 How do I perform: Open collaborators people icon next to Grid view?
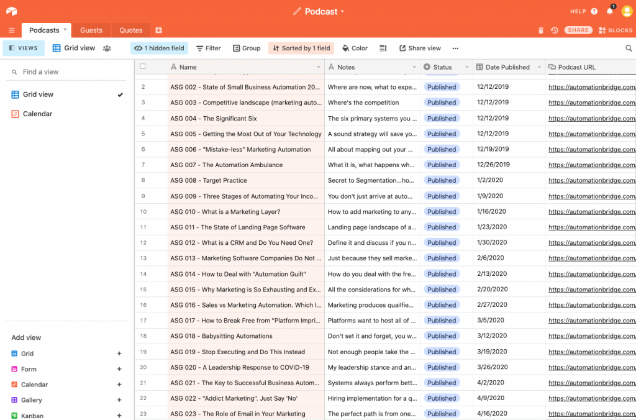point(107,48)
